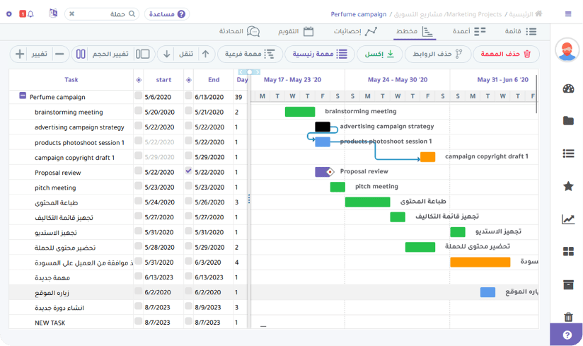Move task down with down arrow

coord(166,54)
